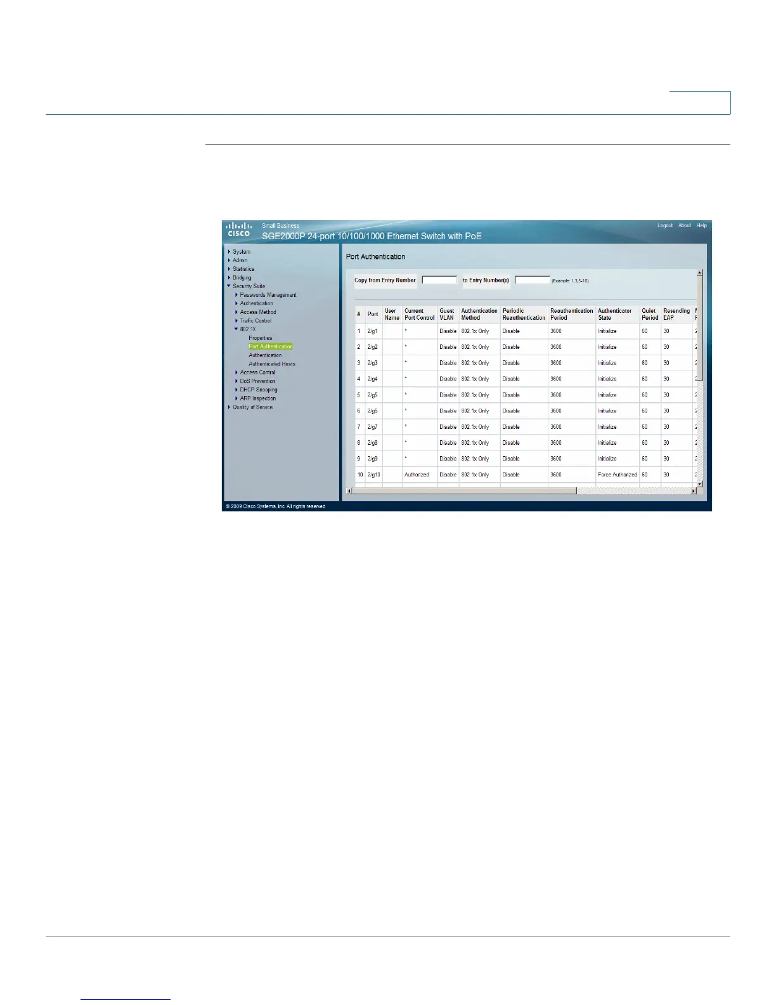Collapse the 802.1X tree arrow

[x=236, y=329]
